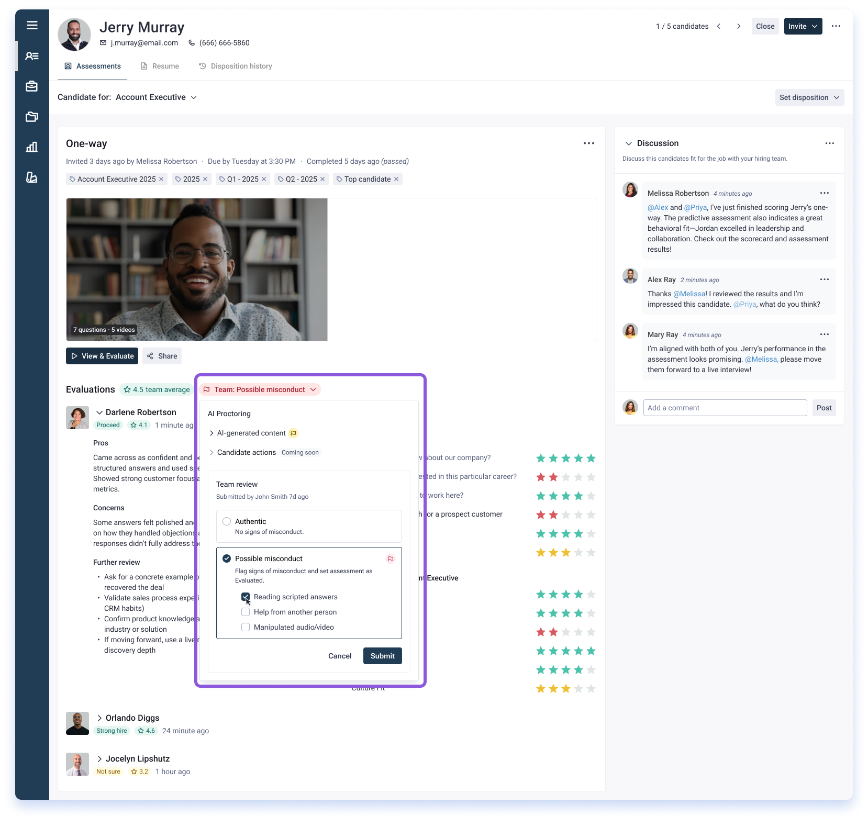Select the Authentic radio option
The height and width of the screenshot is (816, 868).
[x=227, y=521]
